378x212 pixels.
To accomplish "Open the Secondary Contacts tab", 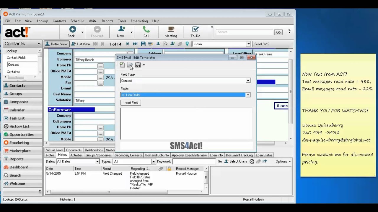I will click(128, 155).
